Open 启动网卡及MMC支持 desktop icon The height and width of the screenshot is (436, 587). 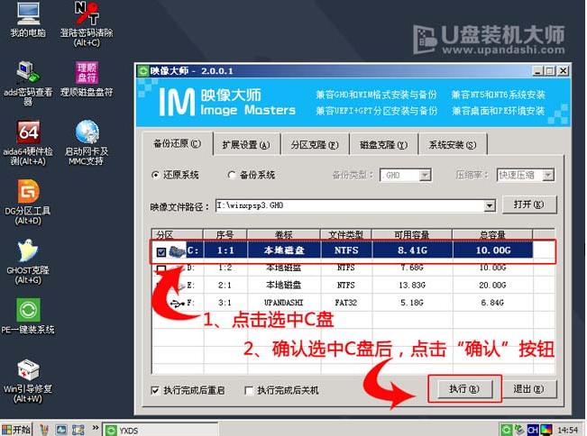(x=87, y=133)
